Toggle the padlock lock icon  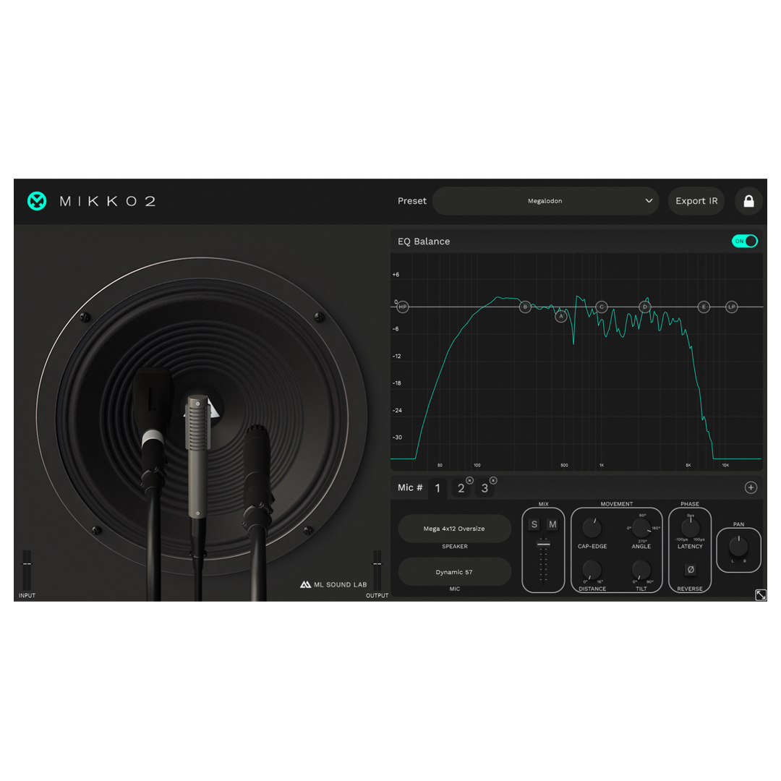748,201
